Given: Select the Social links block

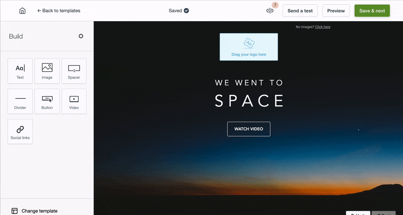Looking at the screenshot, I should 20,132.
